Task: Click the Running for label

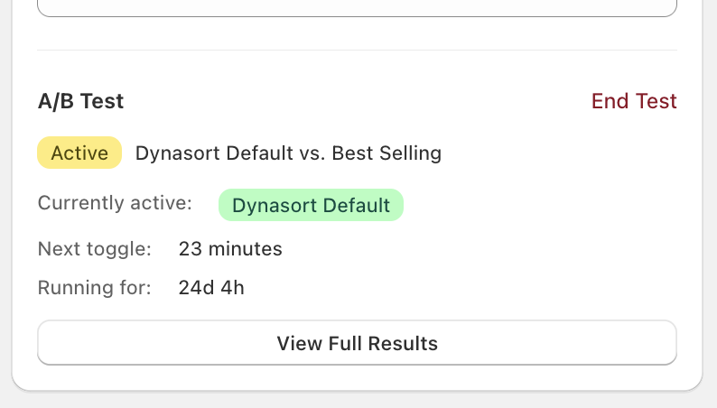Action: click(95, 288)
